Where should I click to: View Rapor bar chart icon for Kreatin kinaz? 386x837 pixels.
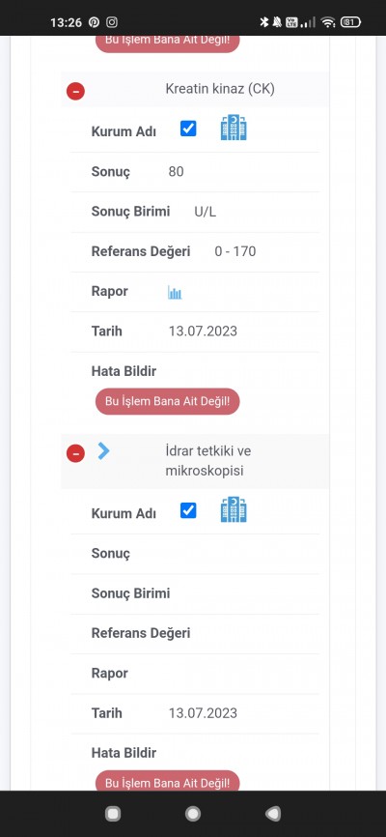point(175,292)
